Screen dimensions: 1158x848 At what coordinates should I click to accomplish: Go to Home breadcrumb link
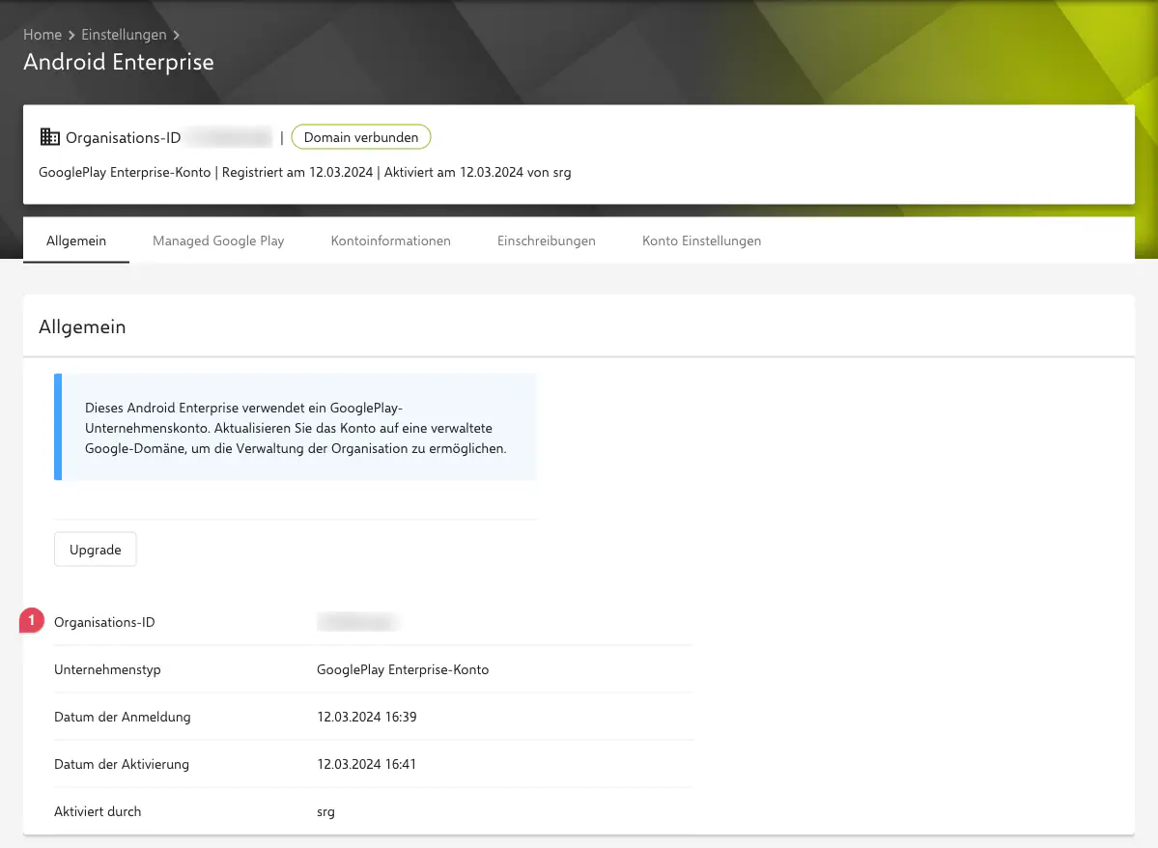[42, 35]
